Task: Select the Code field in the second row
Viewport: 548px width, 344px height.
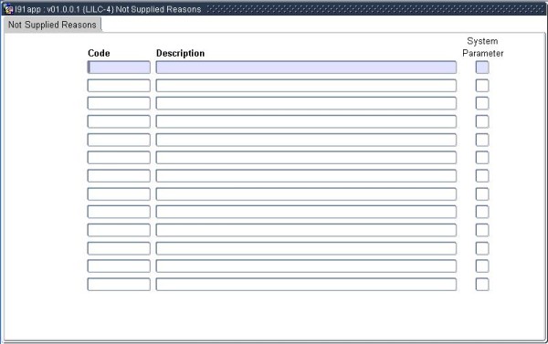Action: pos(119,86)
